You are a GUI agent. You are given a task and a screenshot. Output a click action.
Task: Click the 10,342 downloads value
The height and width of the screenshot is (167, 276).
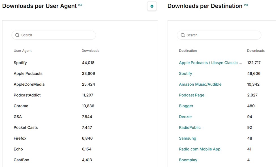(253, 84)
